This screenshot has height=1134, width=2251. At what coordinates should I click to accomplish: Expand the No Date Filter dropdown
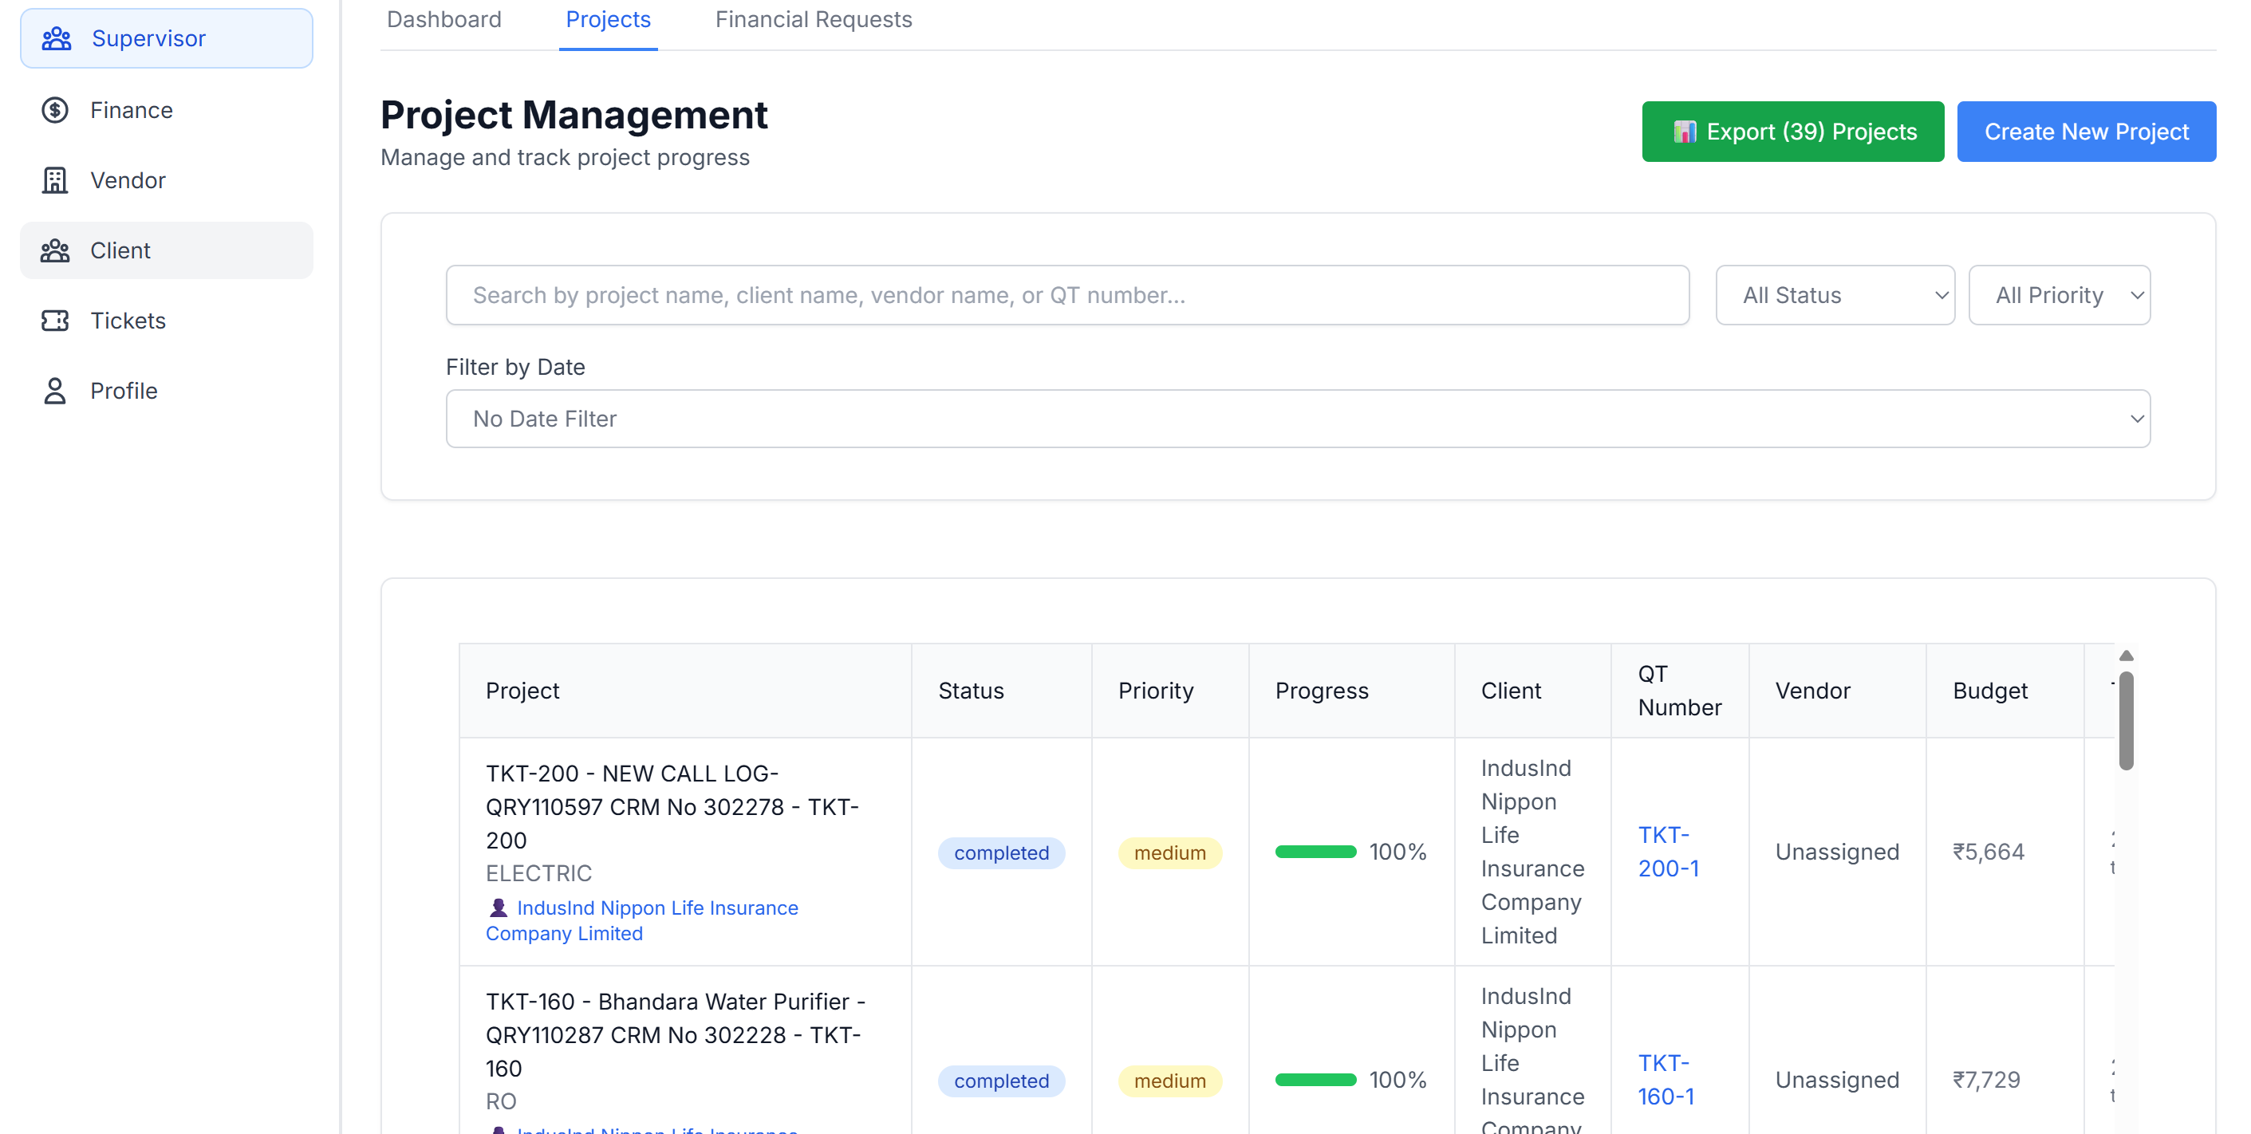(x=1298, y=419)
